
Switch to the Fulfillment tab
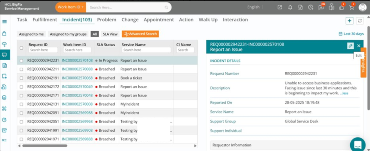coord(45,20)
